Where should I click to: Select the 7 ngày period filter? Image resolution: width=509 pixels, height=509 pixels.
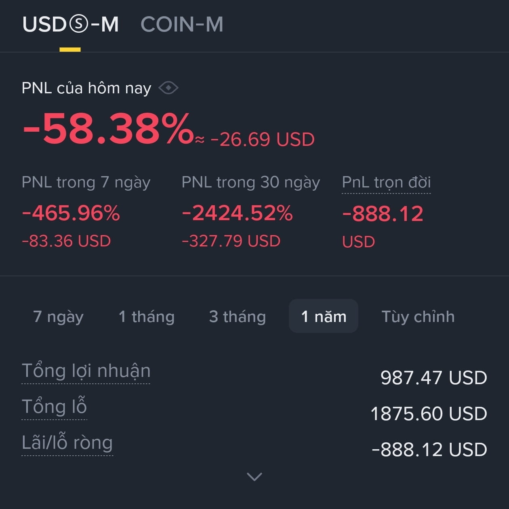pyautogui.click(x=58, y=317)
